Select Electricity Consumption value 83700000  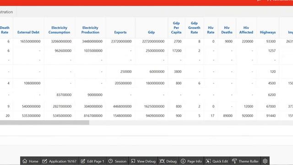pos(64,95)
